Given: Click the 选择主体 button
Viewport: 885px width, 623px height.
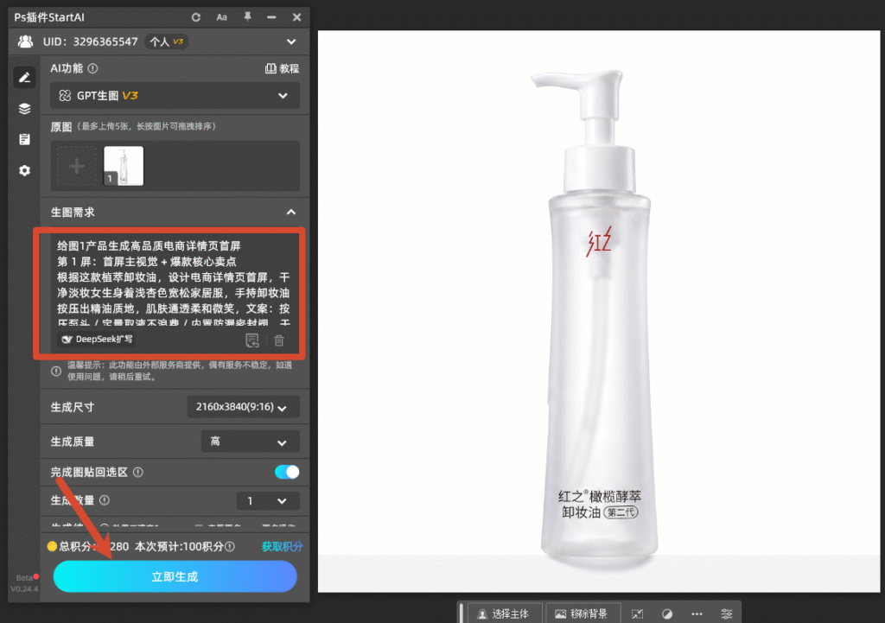Looking at the screenshot, I should [504, 613].
